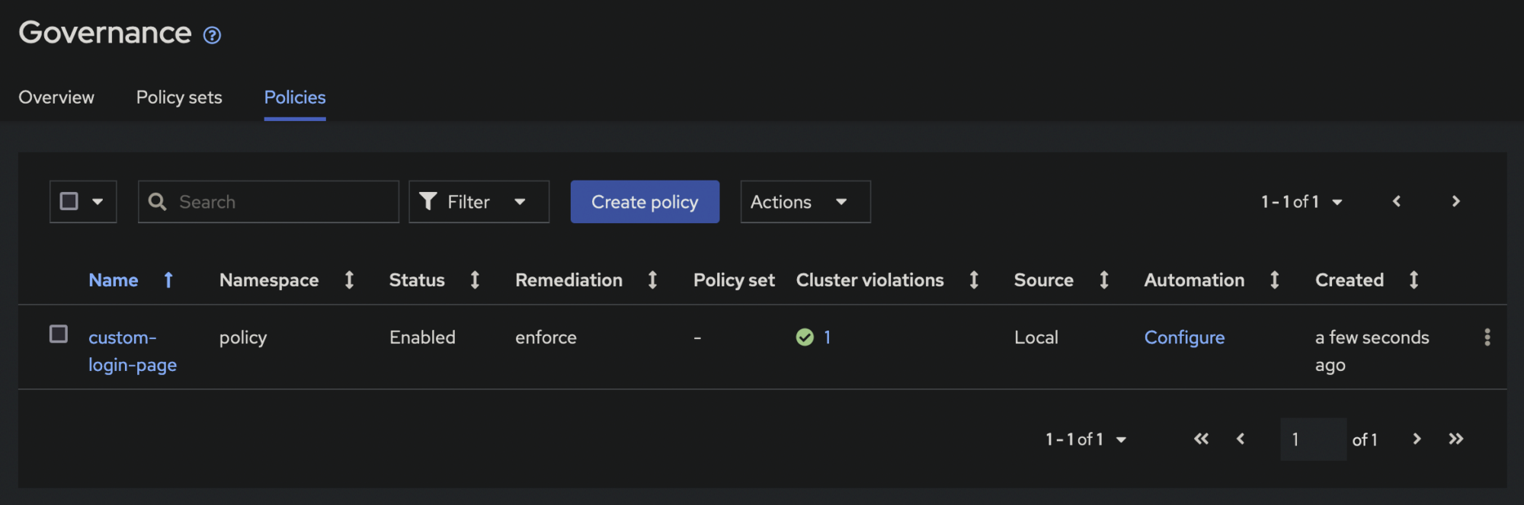Click the Create policy button

(645, 202)
